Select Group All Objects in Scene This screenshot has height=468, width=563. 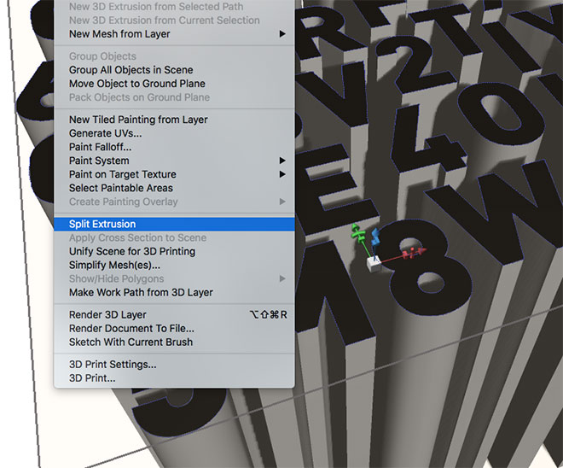coord(131,70)
